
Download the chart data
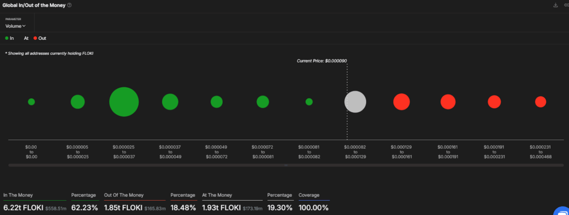555,5
